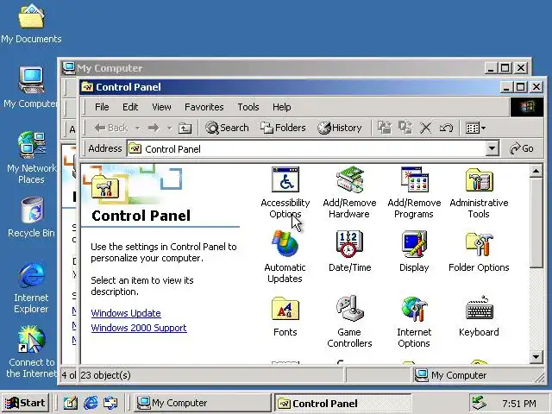Click the system tray network icon

(x=480, y=403)
